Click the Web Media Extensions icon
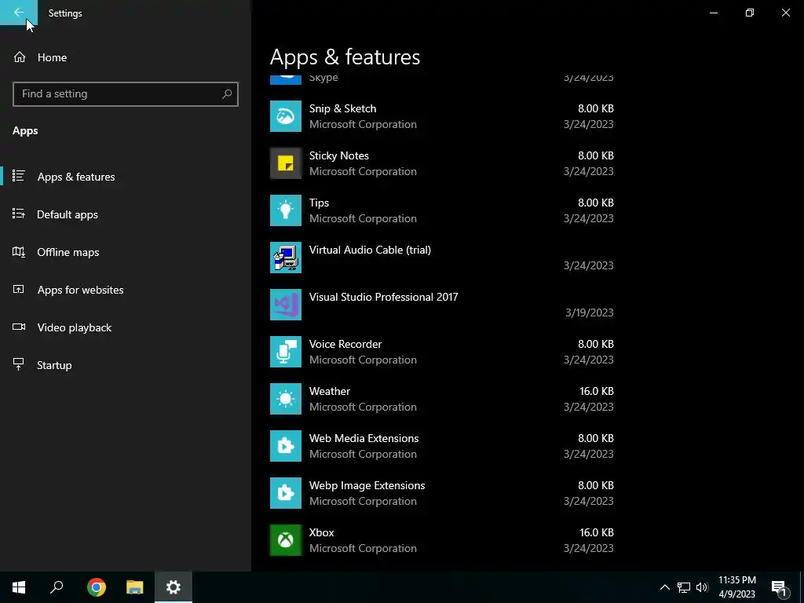Image resolution: width=804 pixels, height=603 pixels. coord(286,446)
